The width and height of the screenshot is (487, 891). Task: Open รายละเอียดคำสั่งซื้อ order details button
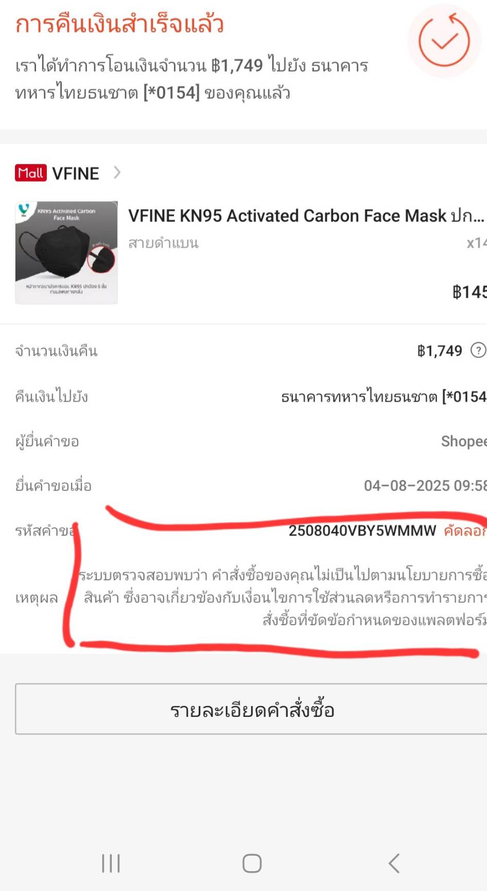coord(251,709)
